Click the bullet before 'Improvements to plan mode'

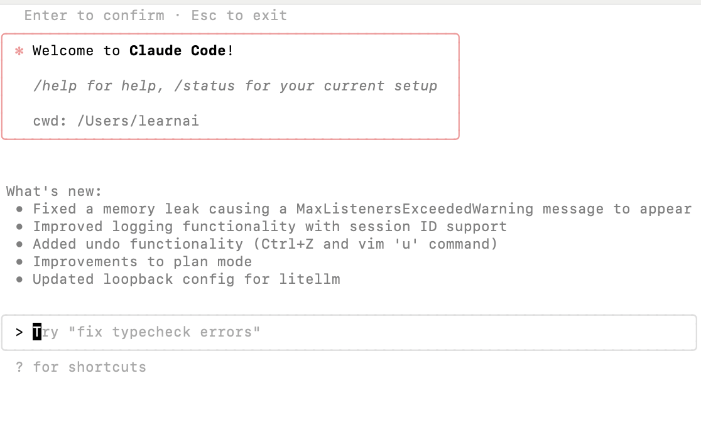click(x=19, y=262)
